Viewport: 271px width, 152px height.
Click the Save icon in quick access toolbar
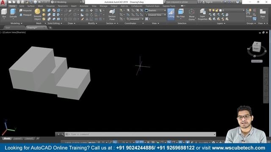point(18,2)
